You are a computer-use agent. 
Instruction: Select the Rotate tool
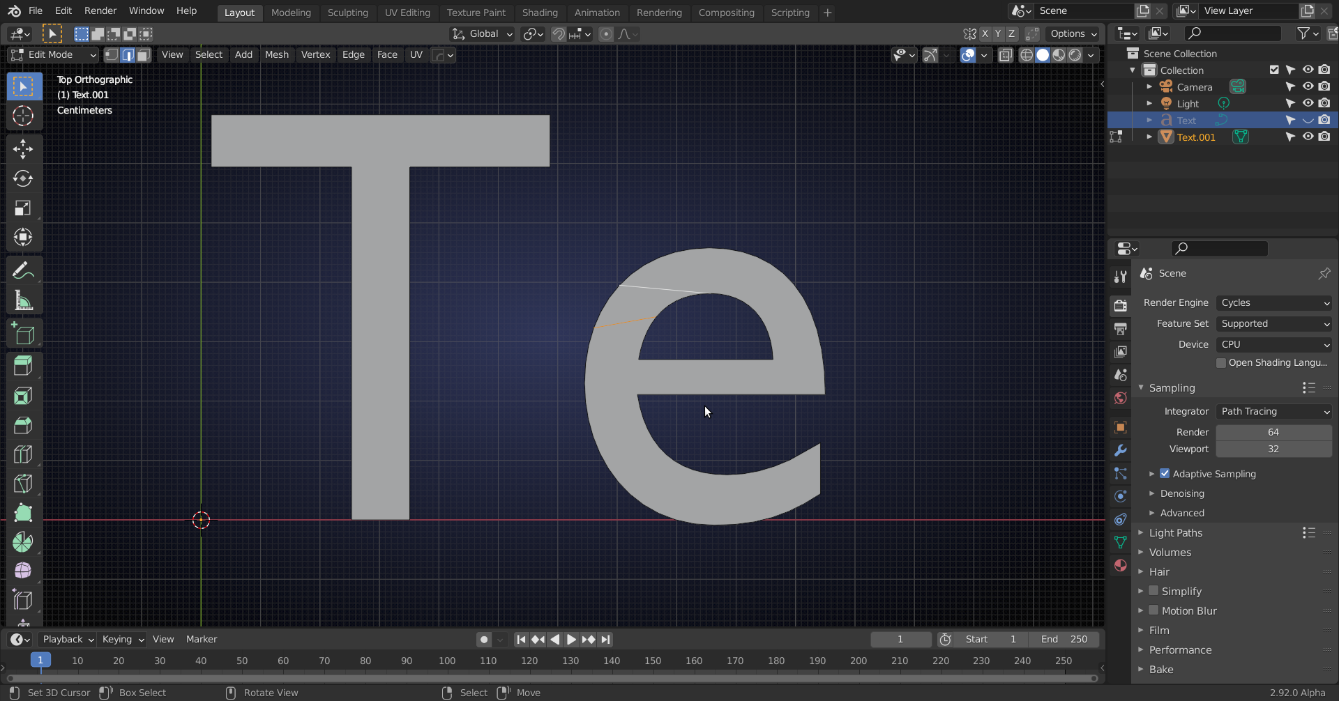click(23, 178)
